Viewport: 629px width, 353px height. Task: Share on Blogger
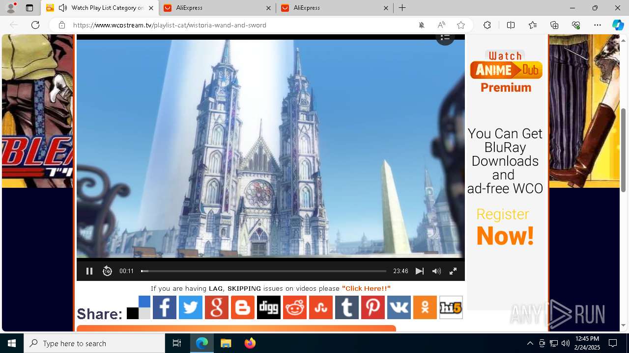243,307
